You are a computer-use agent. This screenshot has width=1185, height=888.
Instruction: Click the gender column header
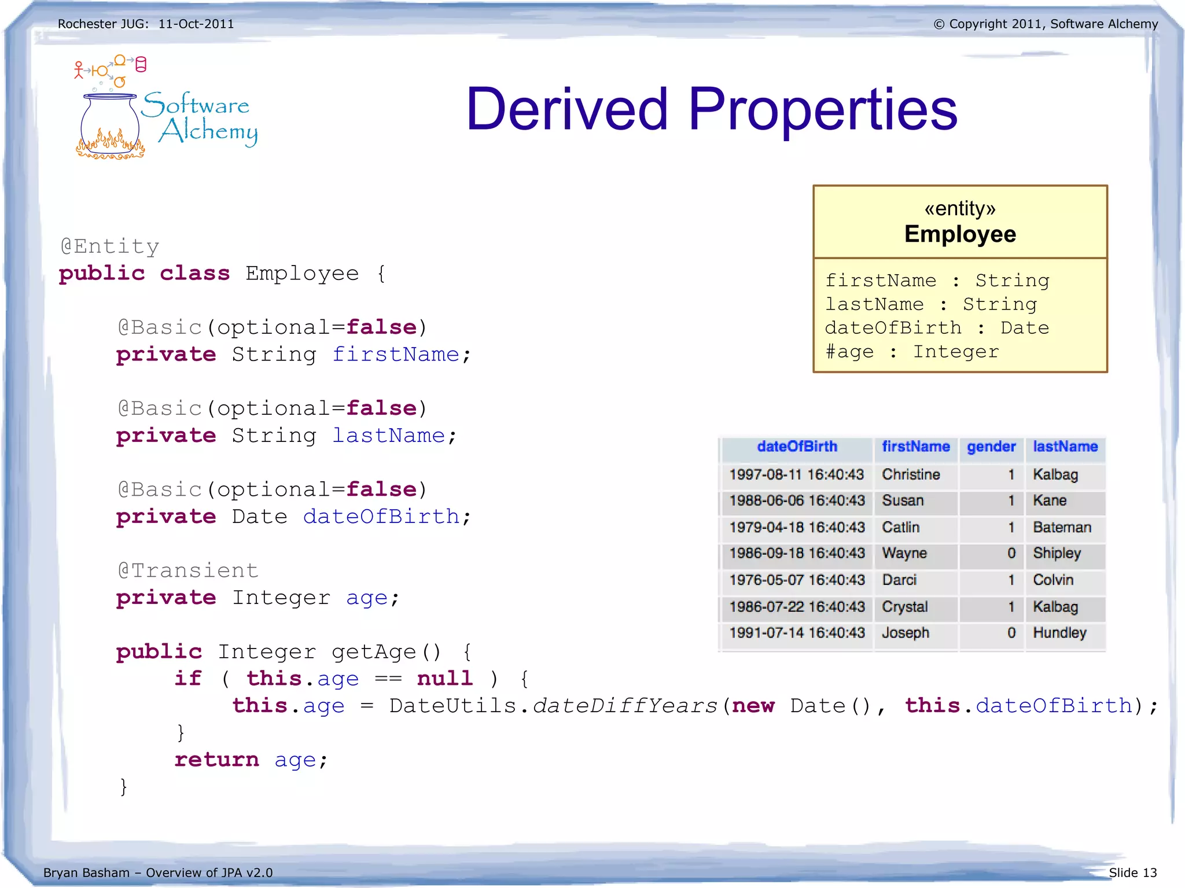pyautogui.click(x=991, y=447)
